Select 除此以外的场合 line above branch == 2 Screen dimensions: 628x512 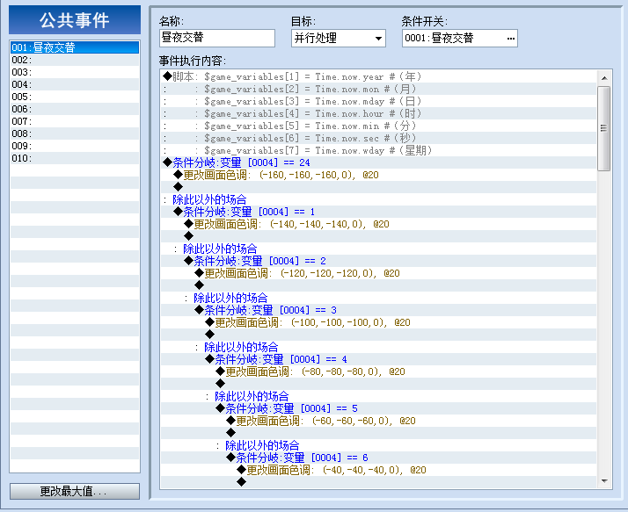pyautogui.click(x=378, y=249)
